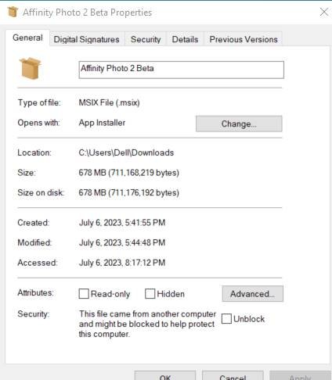
Task: Open the Digital Signatures tab
Action: tap(86, 39)
